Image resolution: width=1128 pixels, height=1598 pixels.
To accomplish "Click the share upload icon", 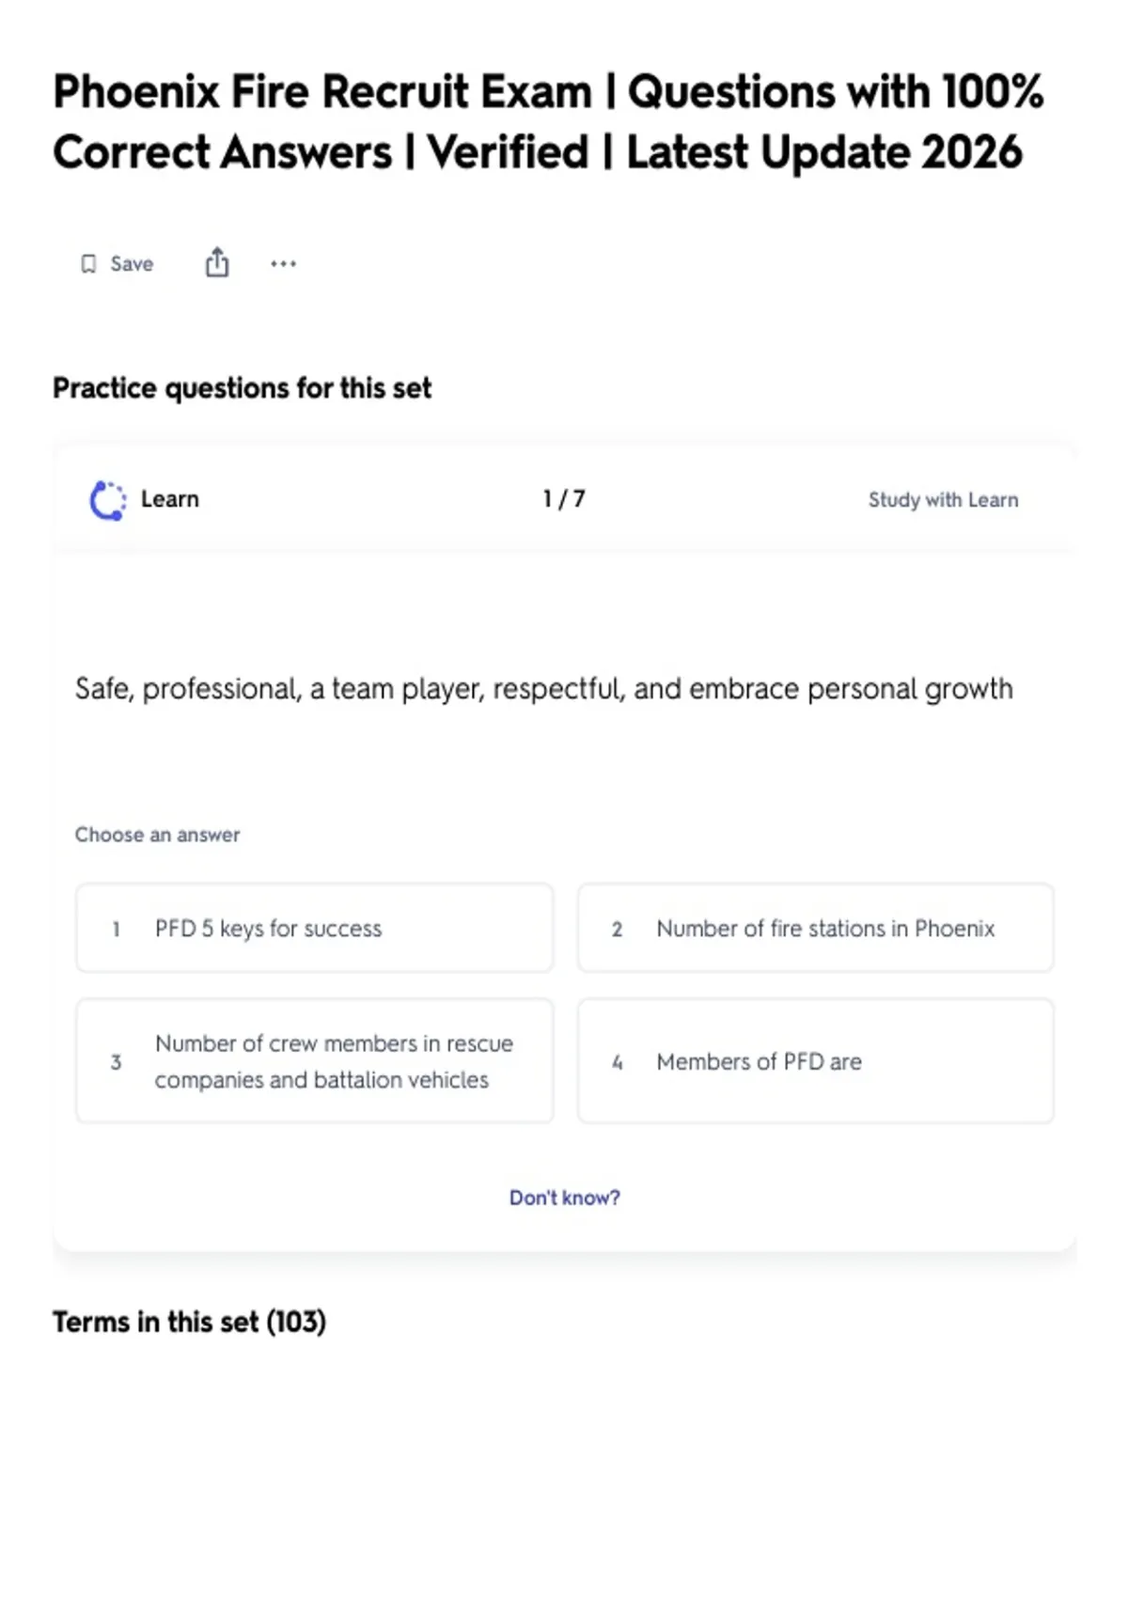I will coord(217,262).
